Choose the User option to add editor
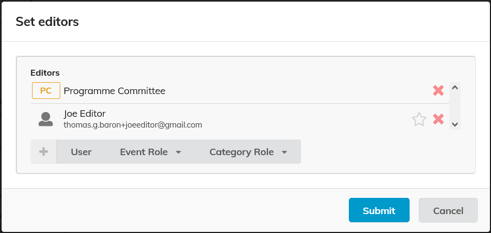This screenshot has height=233, width=491. point(81,152)
